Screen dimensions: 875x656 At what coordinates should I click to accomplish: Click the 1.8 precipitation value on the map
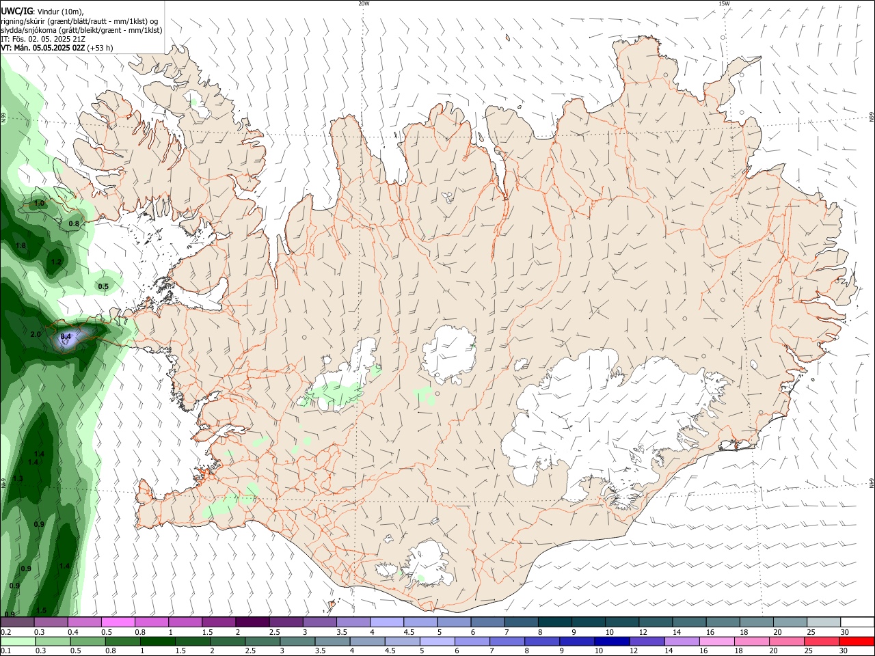coord(21,245)
